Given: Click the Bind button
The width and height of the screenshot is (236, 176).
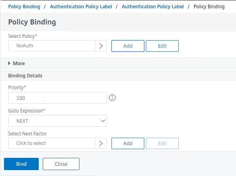Looking at the screenshot, I should [21, 164].
